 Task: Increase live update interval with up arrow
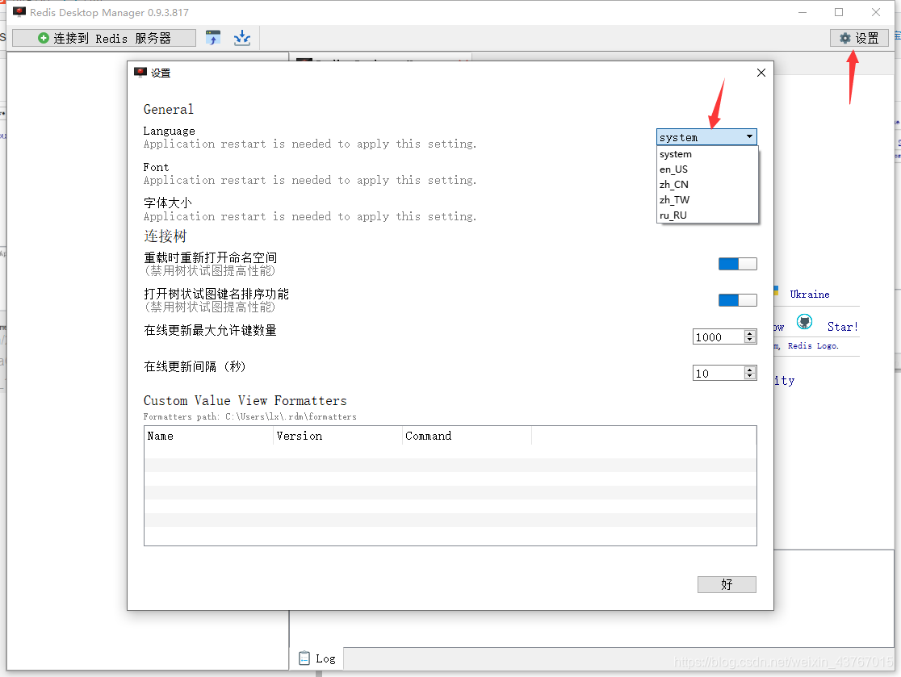[749, 370]
